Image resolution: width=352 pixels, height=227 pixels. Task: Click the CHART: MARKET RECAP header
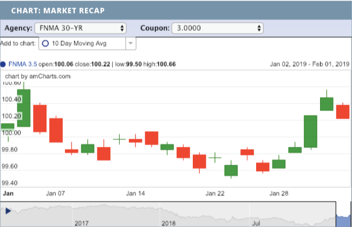pyautogui.click(x=58, y=10)
